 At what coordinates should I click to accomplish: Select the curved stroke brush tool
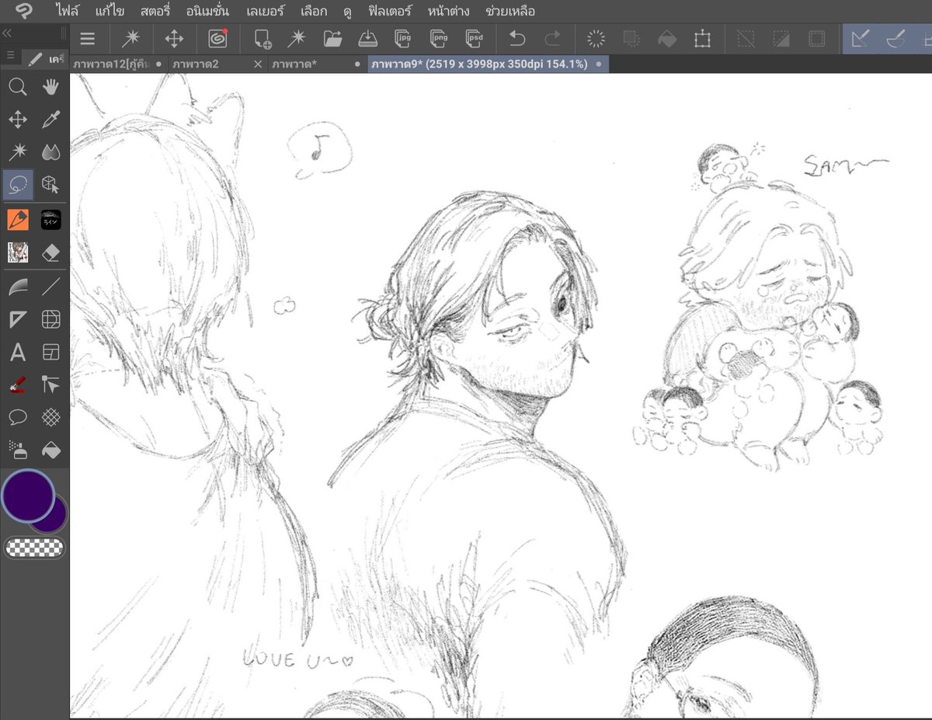[x=18, y=287]
